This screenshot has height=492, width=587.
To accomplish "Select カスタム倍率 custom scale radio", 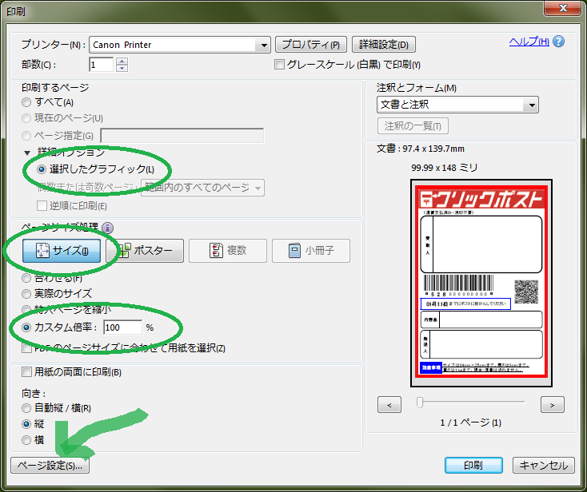I will point(26,327).
